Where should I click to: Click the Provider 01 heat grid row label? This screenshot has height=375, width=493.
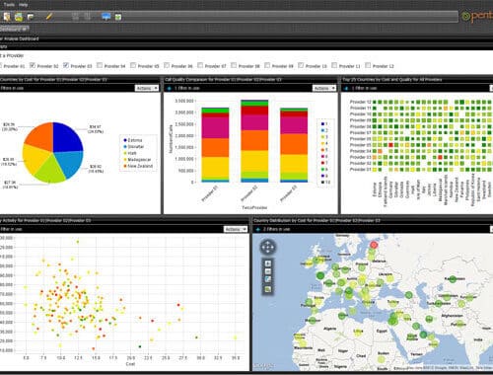[x=361, y=170]
